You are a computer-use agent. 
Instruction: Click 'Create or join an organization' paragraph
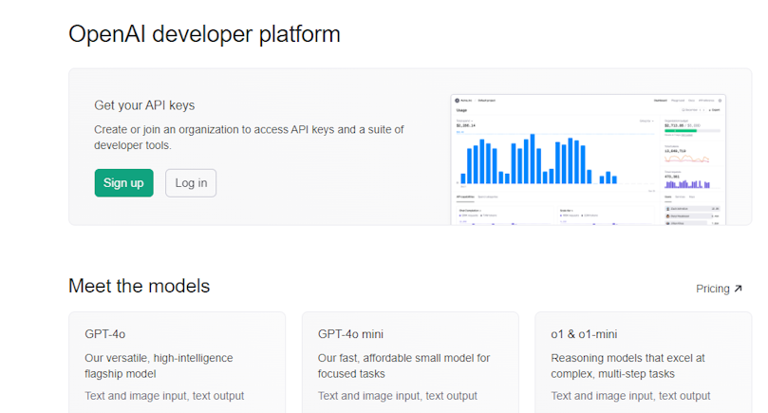pyautogui.click(x=249, y=137)
